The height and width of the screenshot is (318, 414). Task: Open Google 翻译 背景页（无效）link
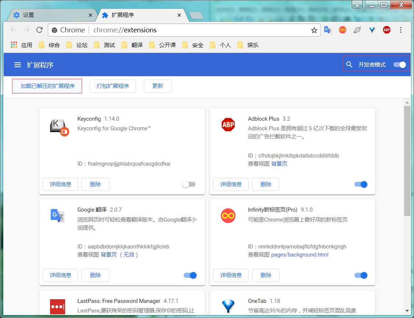(x=119, y=255)
